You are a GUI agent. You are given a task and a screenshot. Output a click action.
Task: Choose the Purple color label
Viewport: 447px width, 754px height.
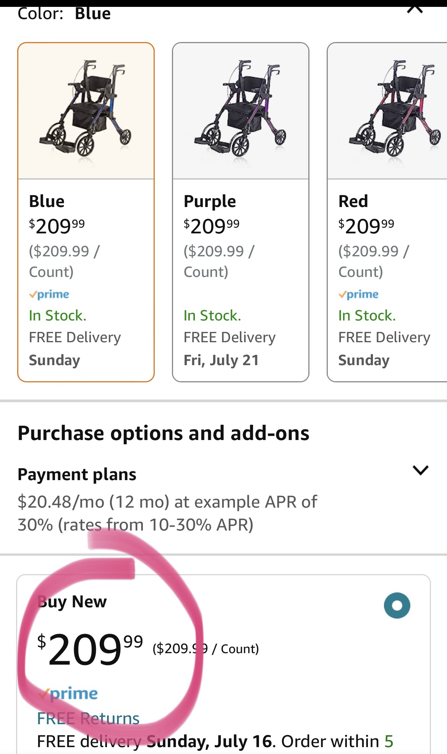click(210, 202)
